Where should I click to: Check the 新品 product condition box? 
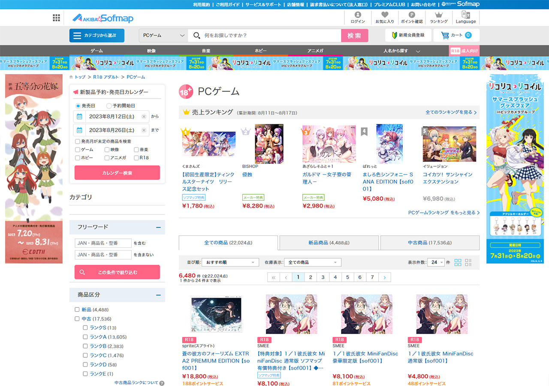click(77, 310)
